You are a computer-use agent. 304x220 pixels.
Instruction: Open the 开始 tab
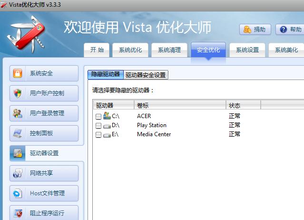click(97, 50)
